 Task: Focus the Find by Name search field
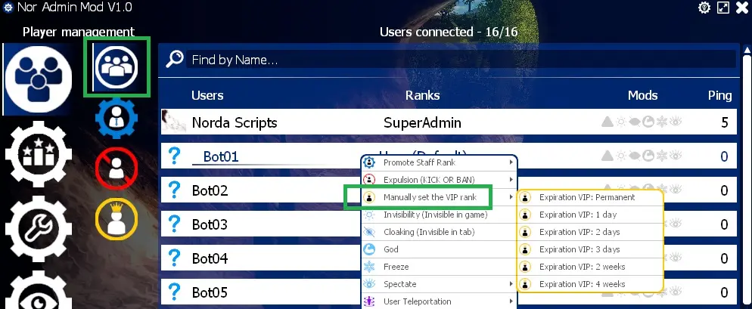pos(461,60)
